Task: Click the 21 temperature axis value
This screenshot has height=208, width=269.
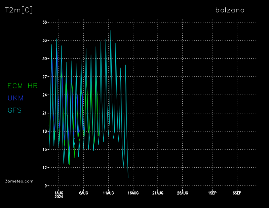Action: click(x=45, y=113)
